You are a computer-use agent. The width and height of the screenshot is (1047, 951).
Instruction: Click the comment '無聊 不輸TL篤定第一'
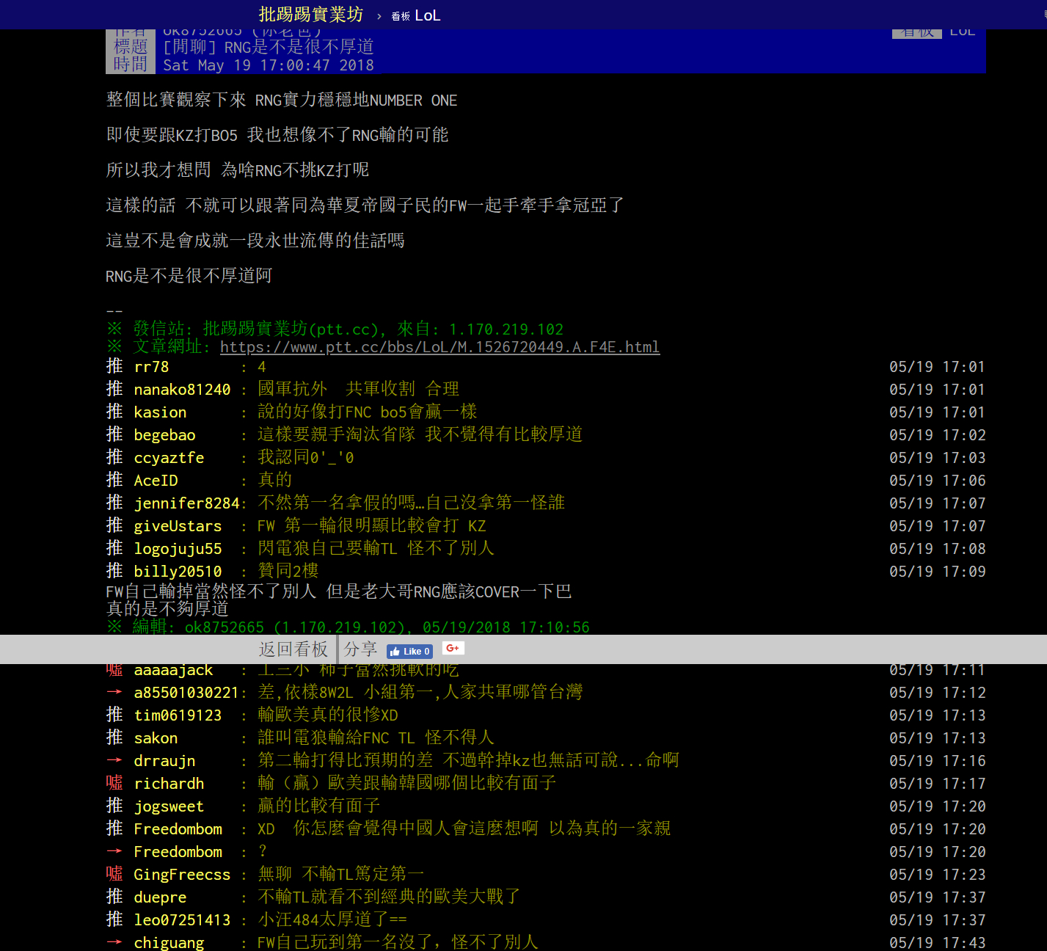341,875
